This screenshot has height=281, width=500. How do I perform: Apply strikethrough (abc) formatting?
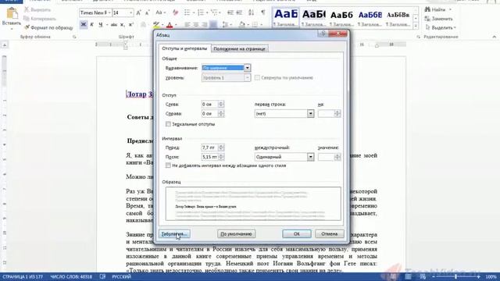click(x=113, y=24)
